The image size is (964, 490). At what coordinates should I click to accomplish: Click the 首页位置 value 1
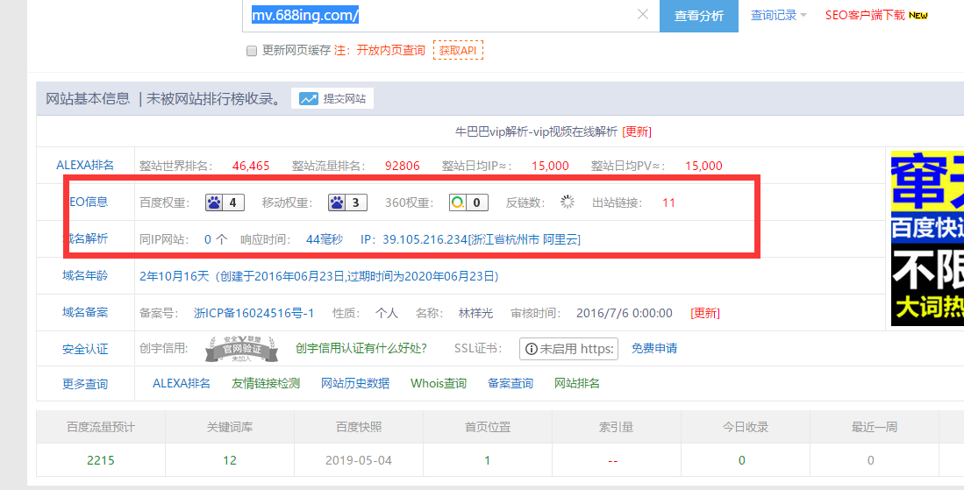(x=488, y=460)
